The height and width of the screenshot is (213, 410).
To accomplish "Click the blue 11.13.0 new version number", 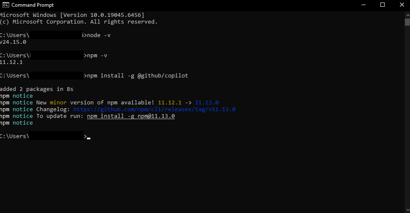I will pos(206,103).
